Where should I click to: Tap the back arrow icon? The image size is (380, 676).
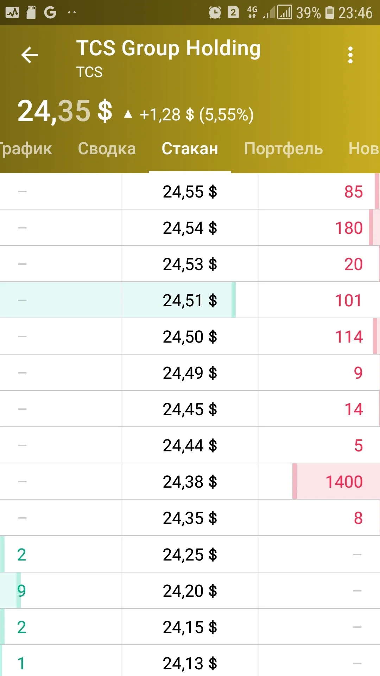click(30, 55)
